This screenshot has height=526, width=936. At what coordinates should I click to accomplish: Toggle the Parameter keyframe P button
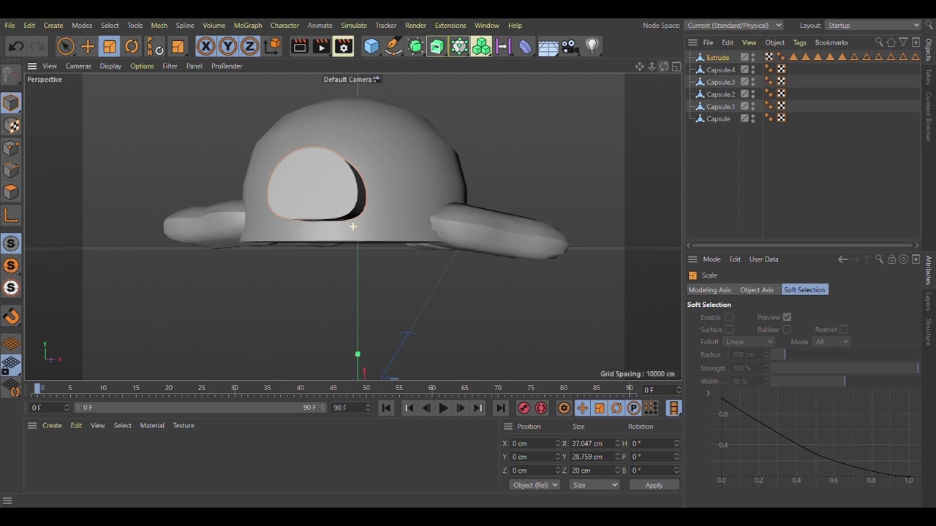[634, 408]
